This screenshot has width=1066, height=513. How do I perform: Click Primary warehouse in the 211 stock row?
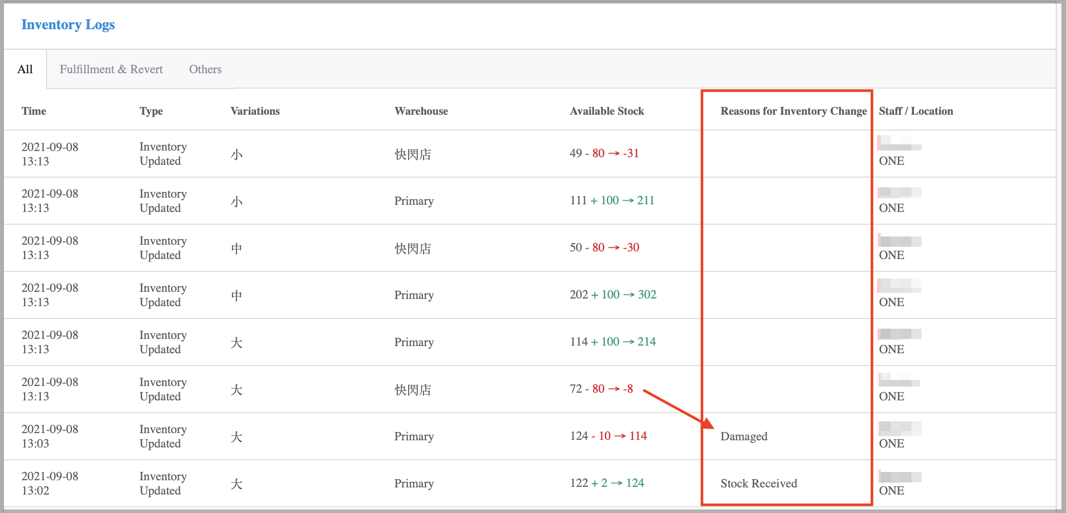414,201
